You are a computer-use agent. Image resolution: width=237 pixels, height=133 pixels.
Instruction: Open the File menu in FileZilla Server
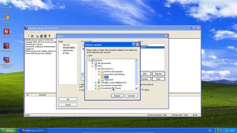27,32
